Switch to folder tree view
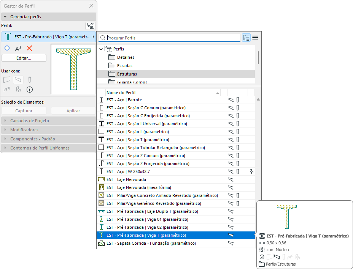Image resolution: width=353 pixels, height=269 pixels. 246,38
